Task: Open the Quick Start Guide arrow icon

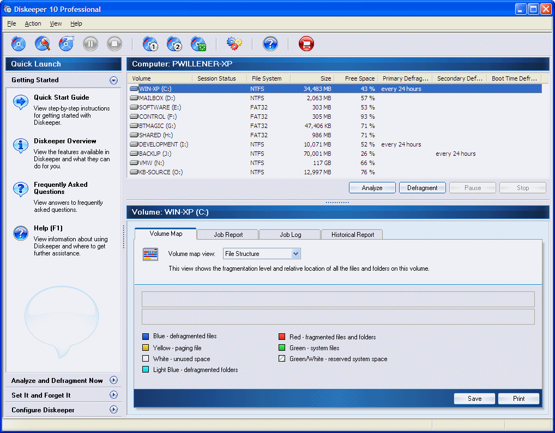Action: [x=21, y=102]
